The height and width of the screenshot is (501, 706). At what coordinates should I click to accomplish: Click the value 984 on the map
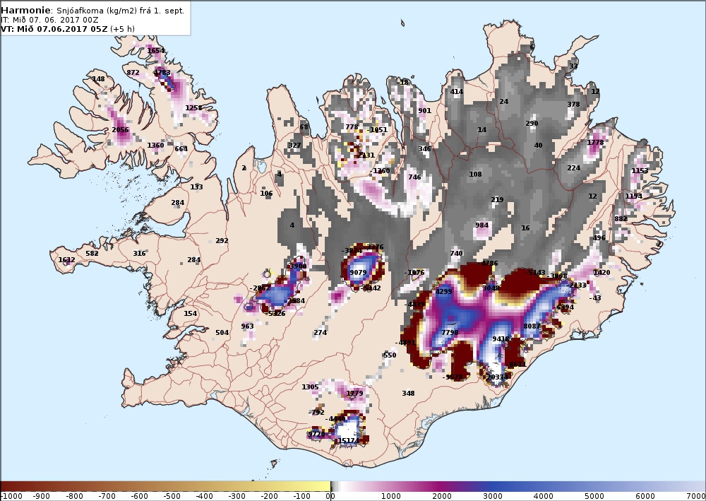click(481, 225)
